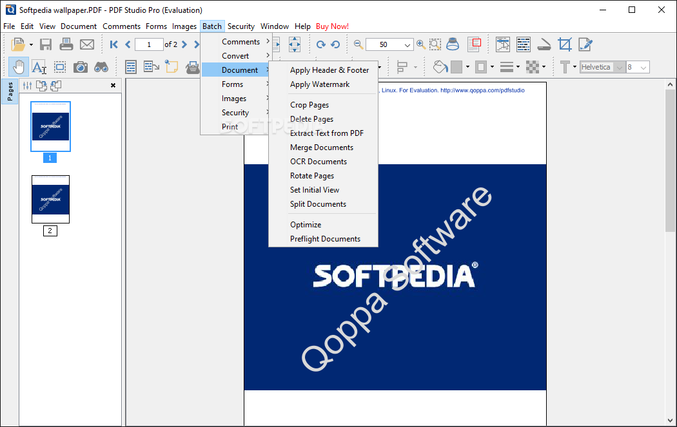Select the Crop pages tool

tap(565, 44)
